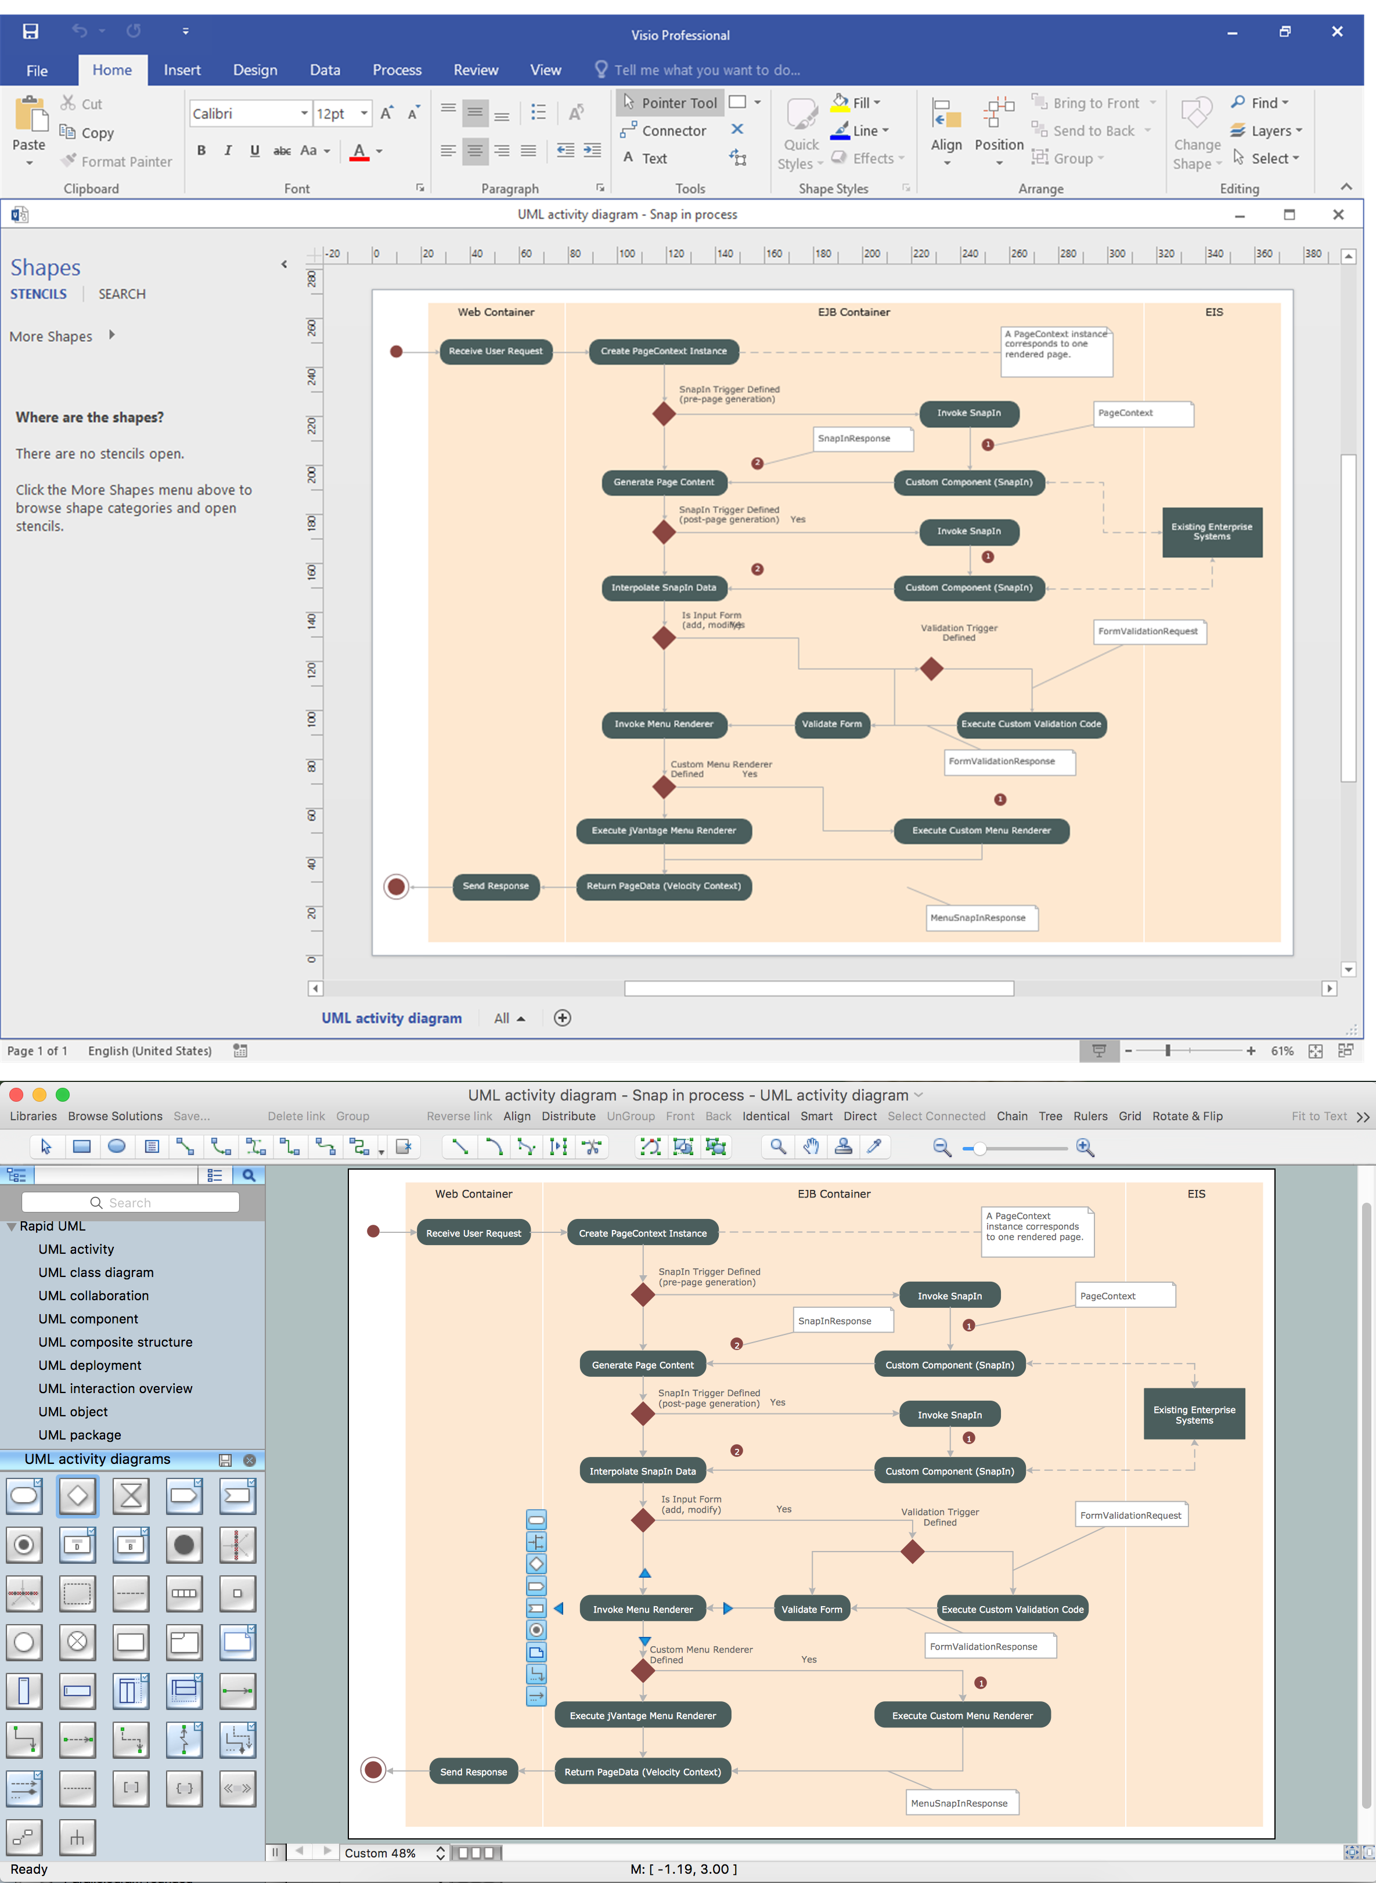The height and width of the screenshot is (1883, 1376).
Task: Select the Pointer Tool in ribbon
Action: coord(669,102)
